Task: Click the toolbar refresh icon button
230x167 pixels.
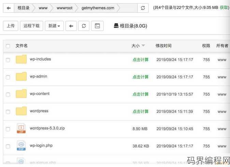Action: point(84,26)
